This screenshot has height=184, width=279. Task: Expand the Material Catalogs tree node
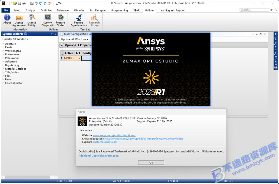tap(3, 69)
